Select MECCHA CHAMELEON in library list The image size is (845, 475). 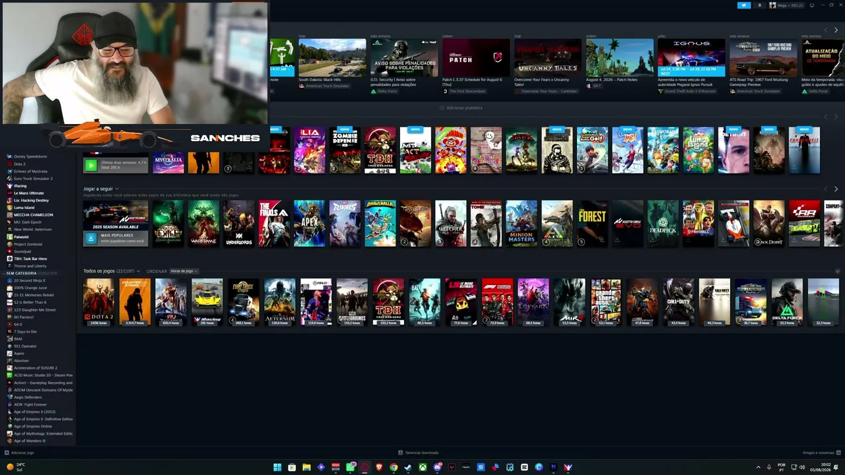tap(33, 214)
